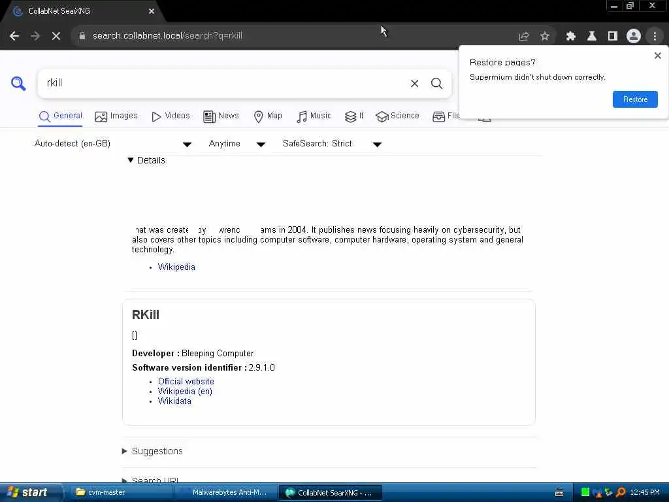Click the address bar URL
The height and width of the screenshot is (502, 669).
click(167, 36)
